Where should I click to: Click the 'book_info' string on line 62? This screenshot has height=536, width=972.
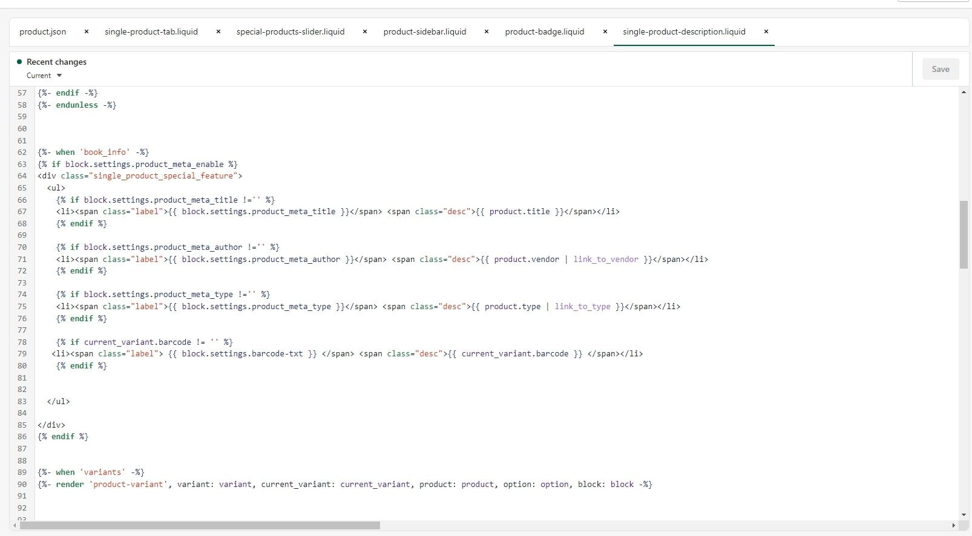[x=105, y=152]
